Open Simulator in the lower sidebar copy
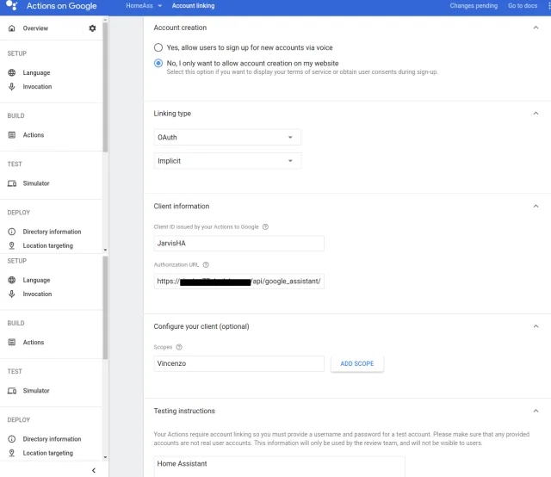Screen dimensions: 551x477 (x=36, y=391)
